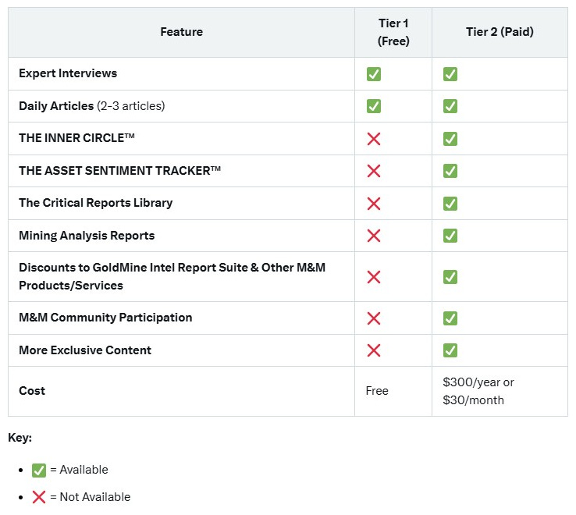Click the Tier 2 checkmark for Expert Interviews
The height and width of the screenshot is (515, 576).
click(450, 74)
